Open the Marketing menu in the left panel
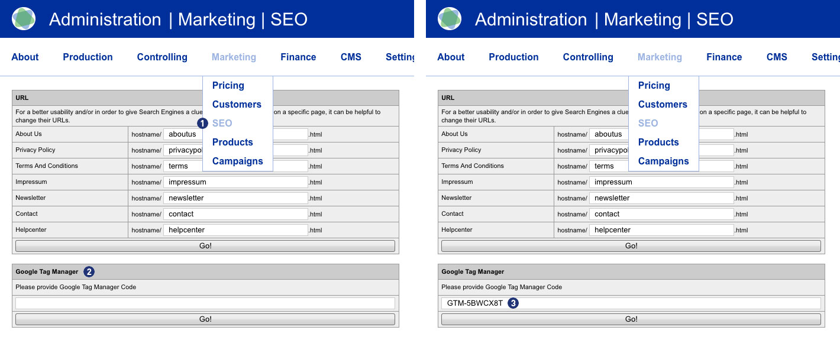This screenshot has height=340, width=840. [x=234, y=57]
